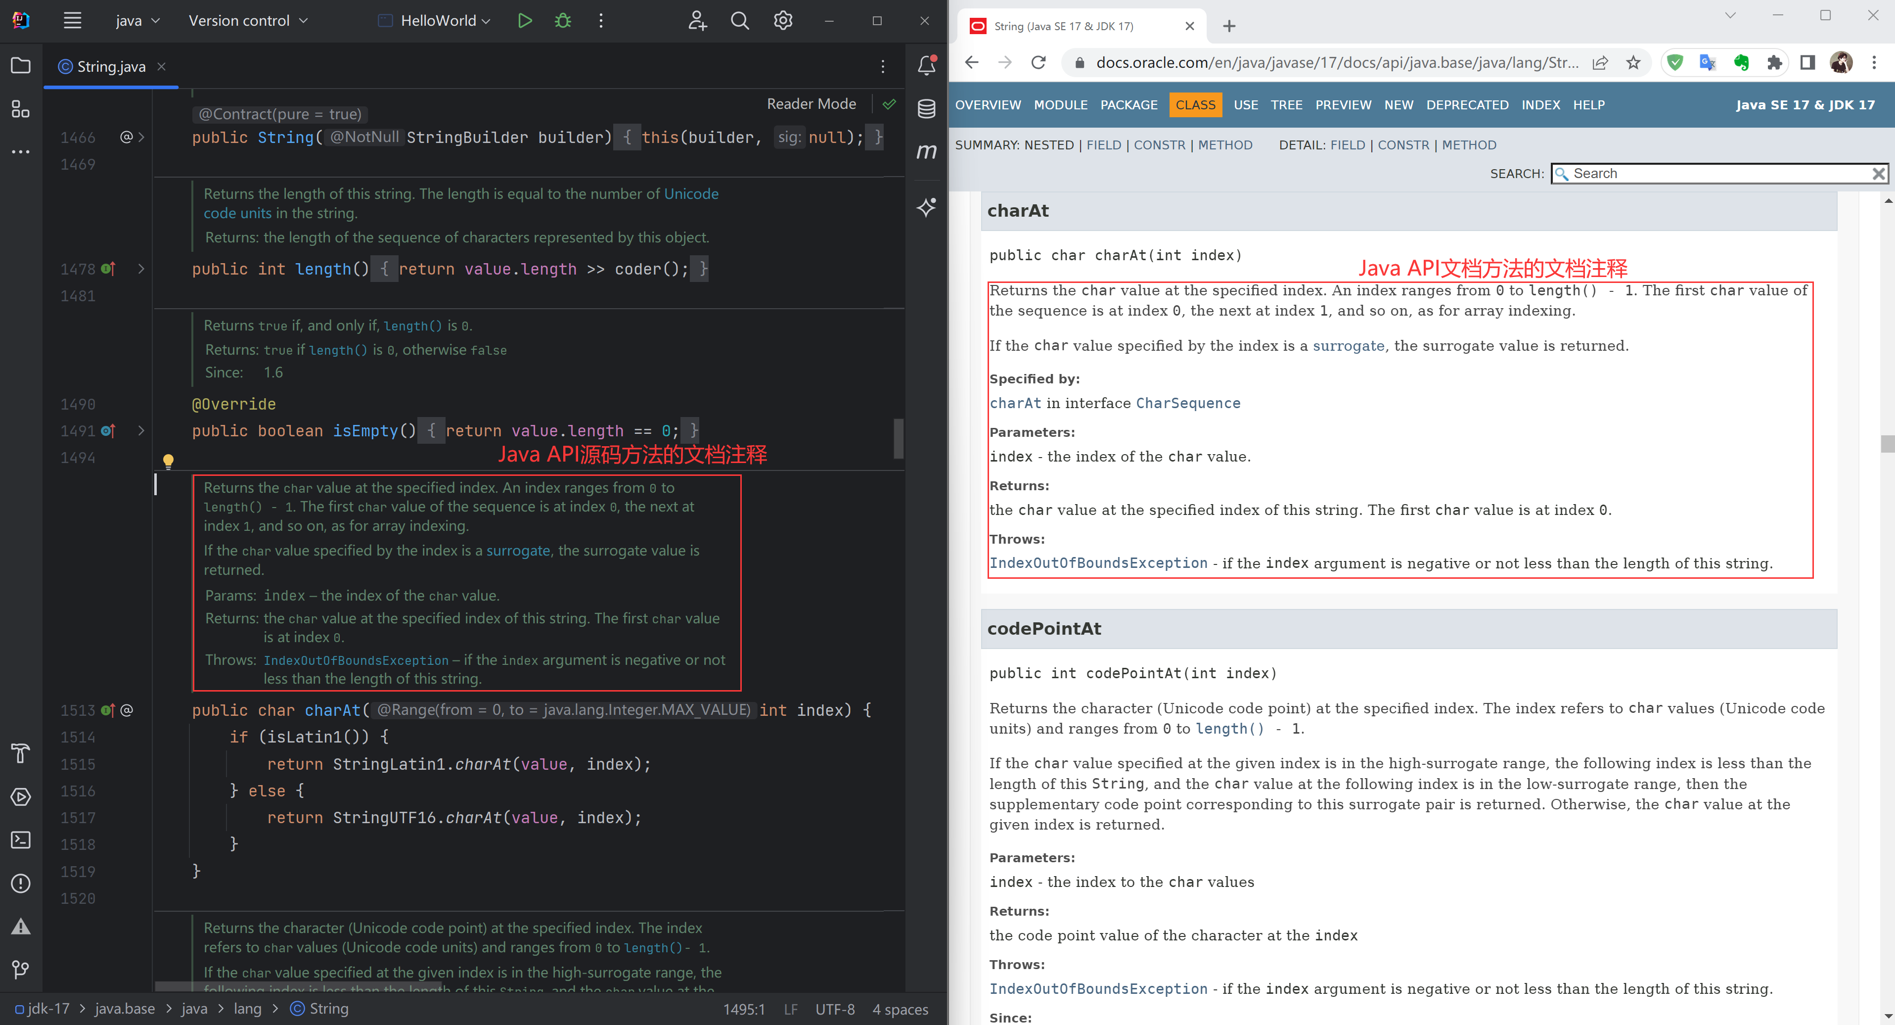1895x1025 pixels.
Task: Start debugging with the bug icon
Action: 563,21
